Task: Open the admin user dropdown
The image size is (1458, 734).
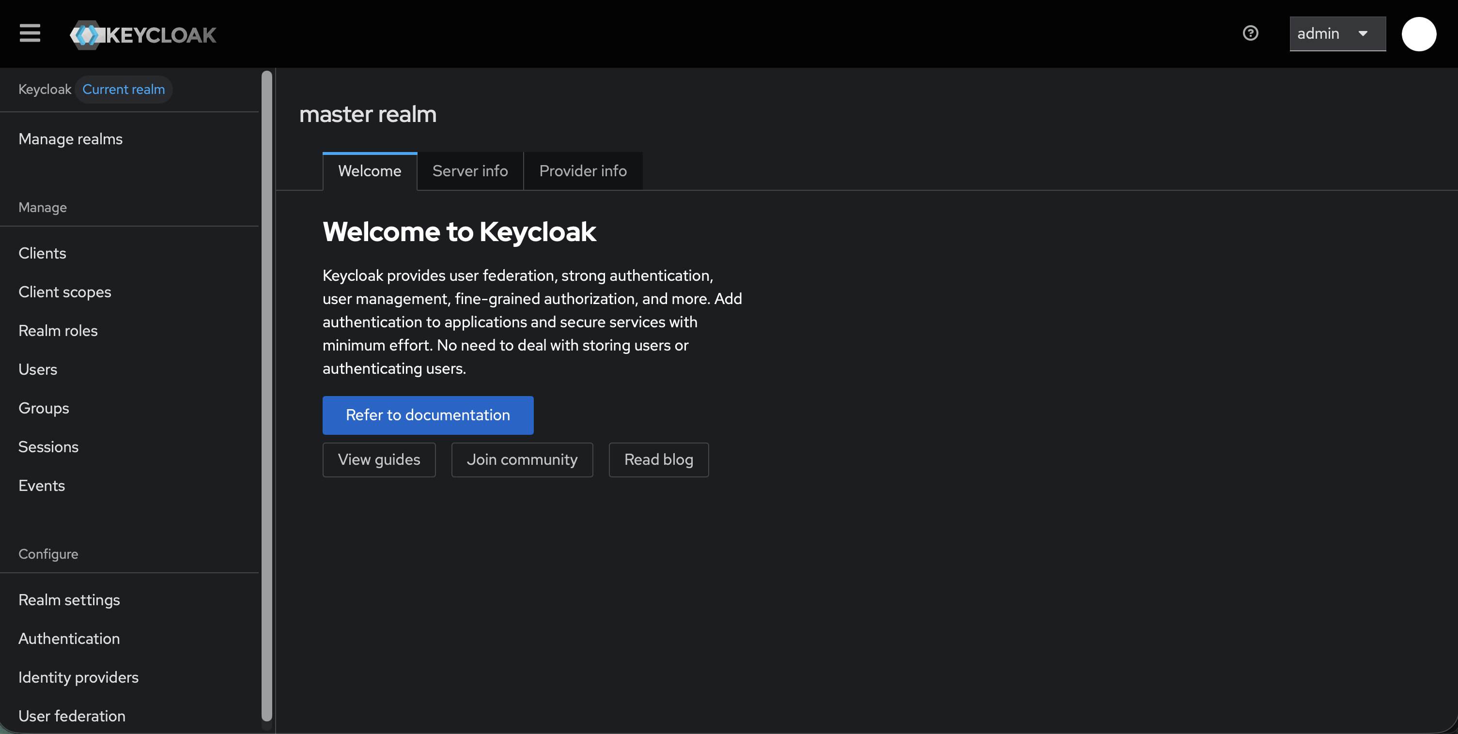Action: pyautogui.click(x=1337, y=34)
